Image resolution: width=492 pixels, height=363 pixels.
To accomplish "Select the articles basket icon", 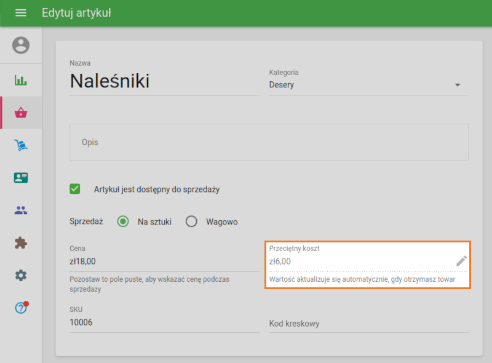I will [x=21, y=113].
